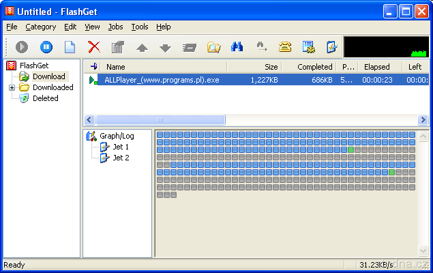The width and height of the screenshot is (433, 273).
Task: Click the green active block in third graph row
Action: tap(350, 149)
